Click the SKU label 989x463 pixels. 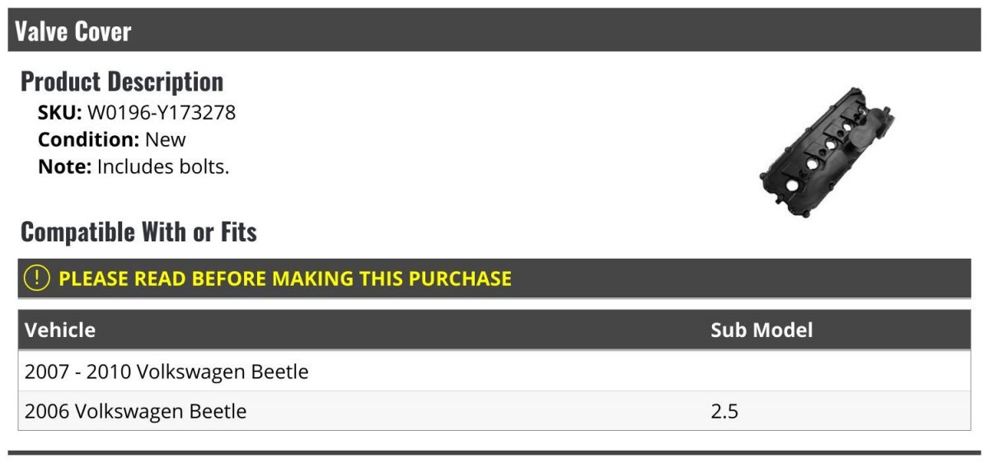pyautogui.click(x=60, y=112)
